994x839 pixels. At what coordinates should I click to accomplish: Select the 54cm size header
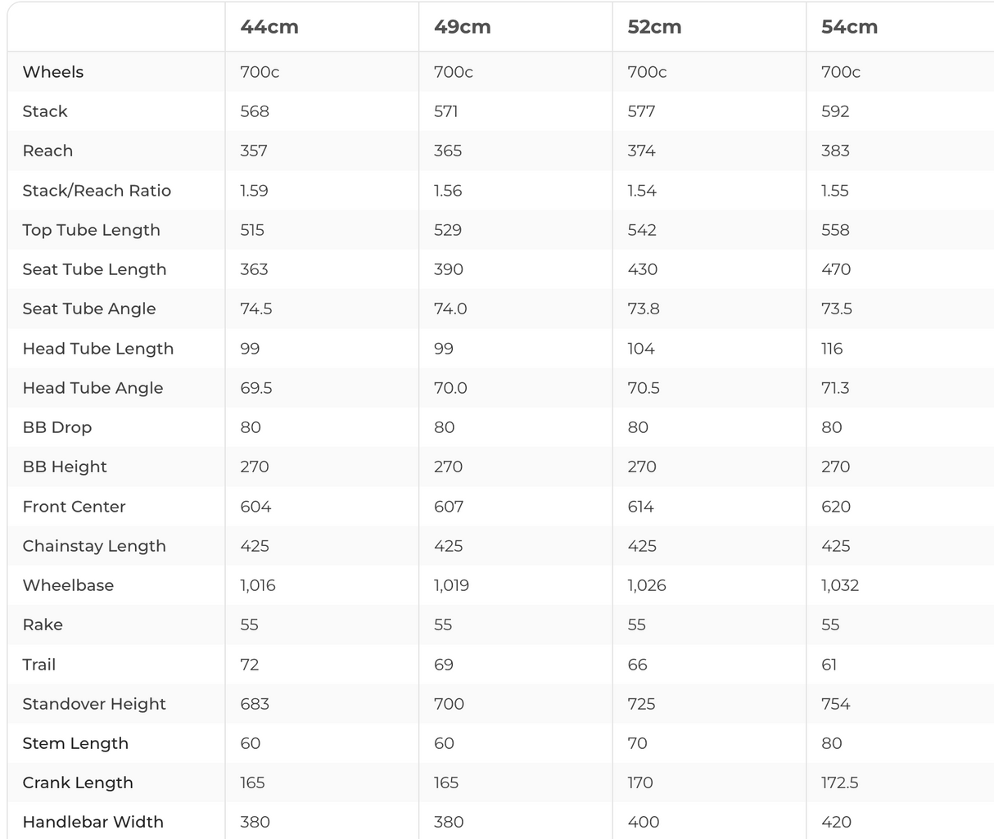pos(849,27)
